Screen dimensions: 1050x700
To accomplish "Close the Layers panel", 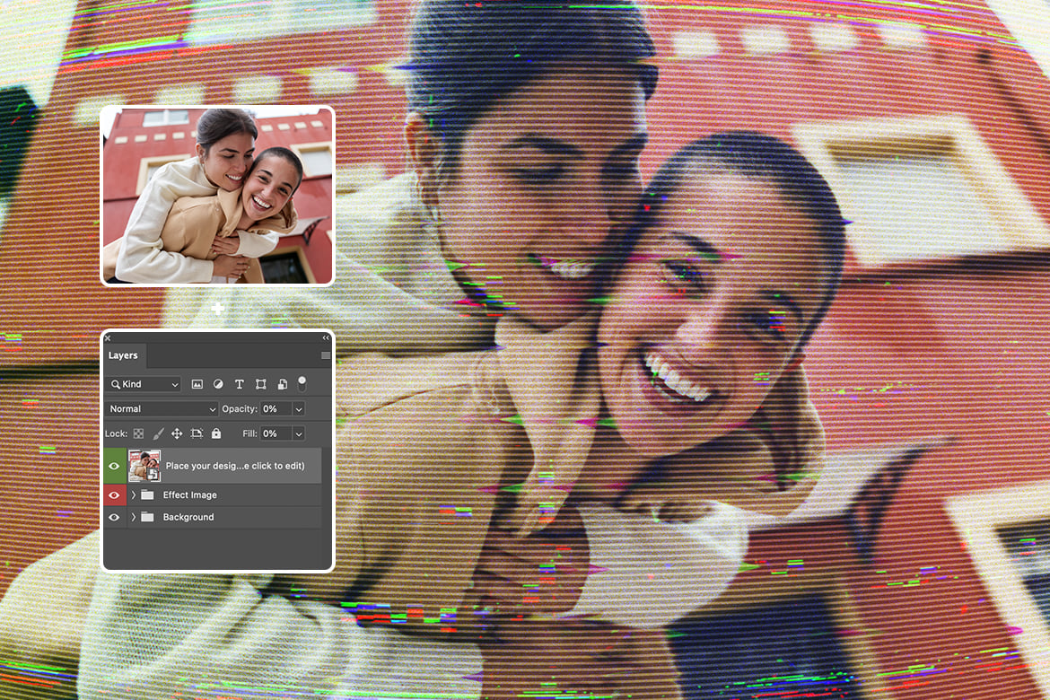I will click(x=108, y=337).
